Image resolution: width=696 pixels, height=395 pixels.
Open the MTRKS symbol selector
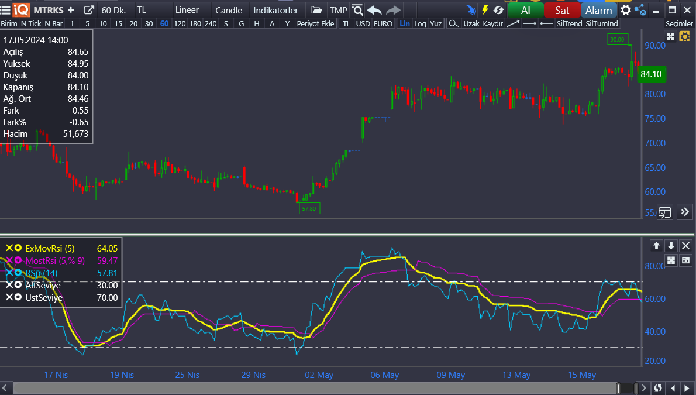[49, 10]
